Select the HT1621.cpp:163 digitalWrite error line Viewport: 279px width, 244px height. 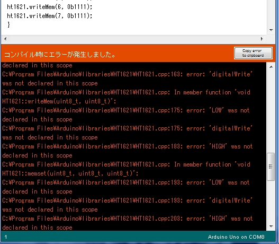tap(127, 79)
